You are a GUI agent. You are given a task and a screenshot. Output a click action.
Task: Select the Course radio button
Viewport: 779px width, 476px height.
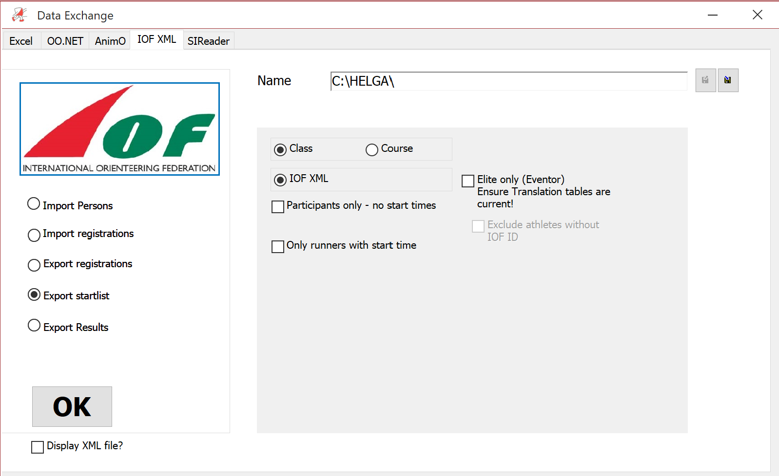(x=372, y=150)
